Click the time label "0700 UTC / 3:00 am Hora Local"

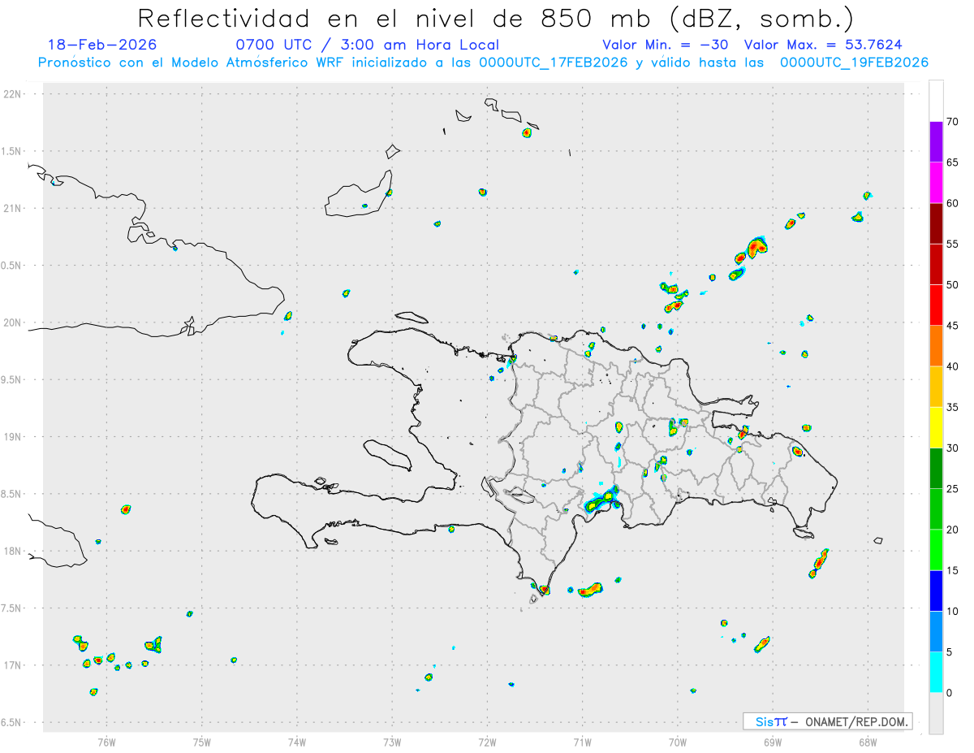tap(367, 45)
